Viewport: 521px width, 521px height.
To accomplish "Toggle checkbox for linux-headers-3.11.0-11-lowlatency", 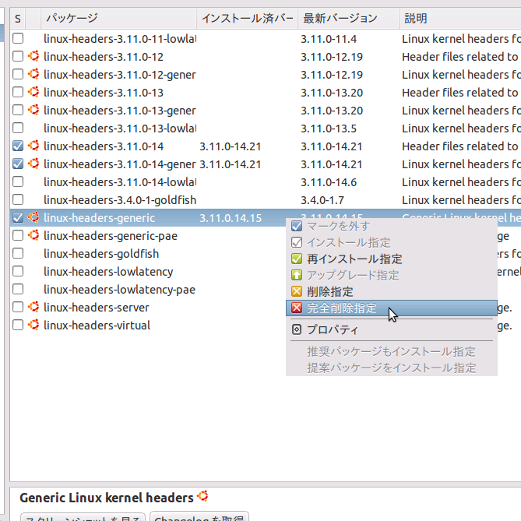I will [18, 38].
